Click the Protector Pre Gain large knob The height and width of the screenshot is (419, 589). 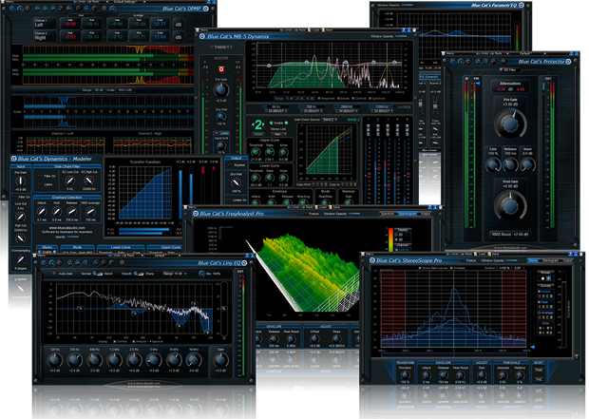(x=510, y=124)
